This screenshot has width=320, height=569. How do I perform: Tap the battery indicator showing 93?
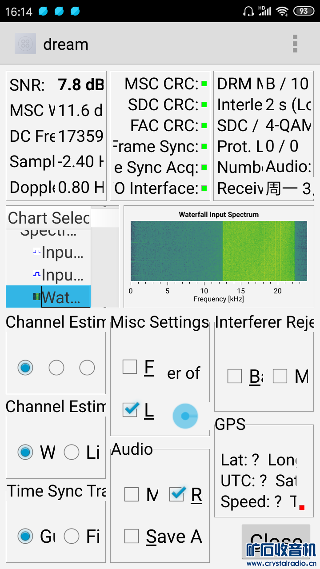tap(304, 11)
